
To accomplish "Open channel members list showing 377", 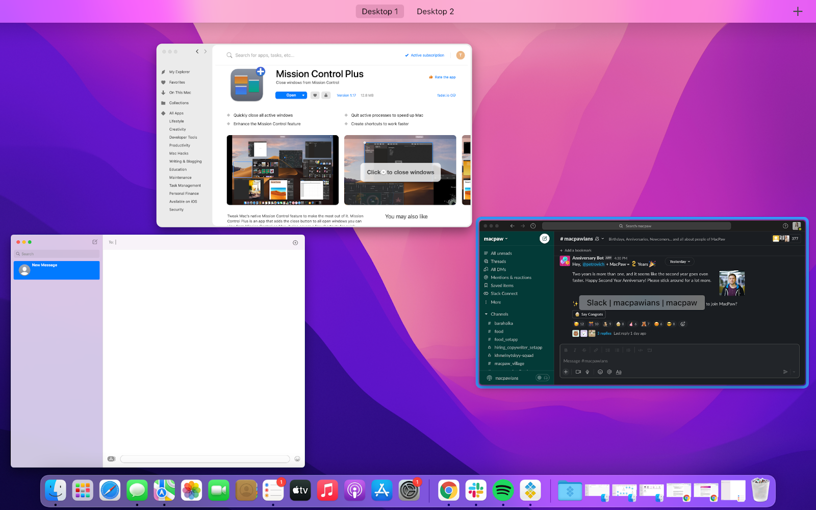I will tap(786, 238).
